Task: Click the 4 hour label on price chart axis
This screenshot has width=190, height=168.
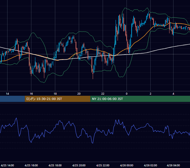Action: click(173, 94)
